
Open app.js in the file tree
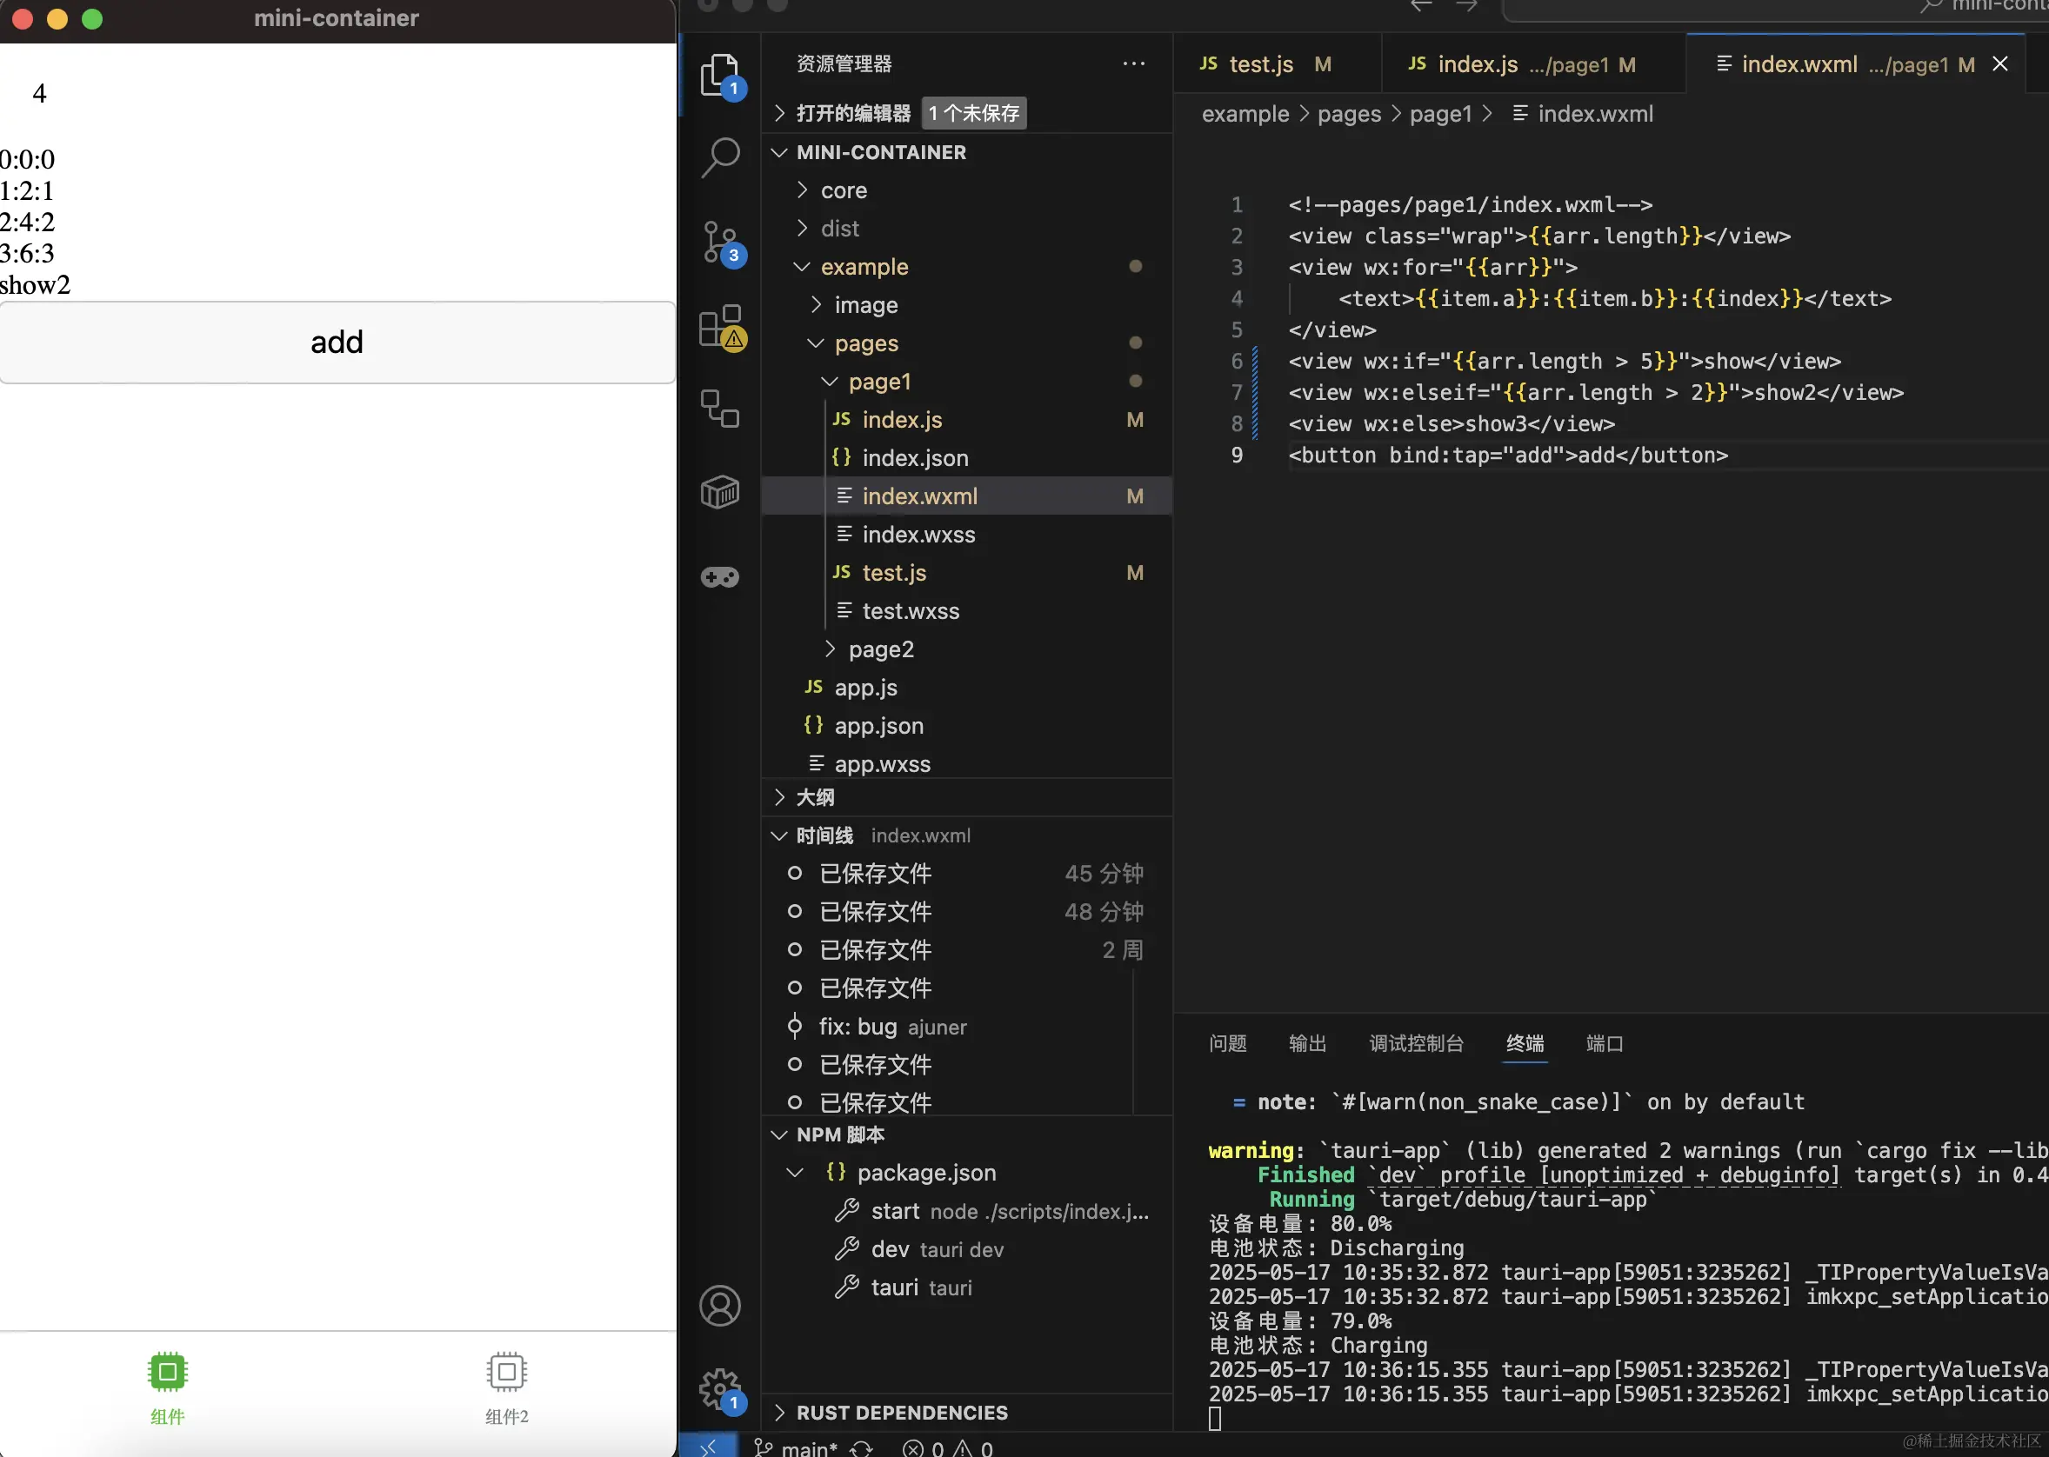(x=967, y=688)
